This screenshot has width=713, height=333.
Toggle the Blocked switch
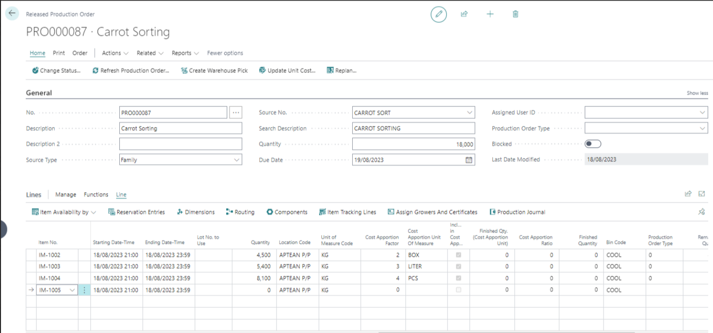click(x=593, y=144)
